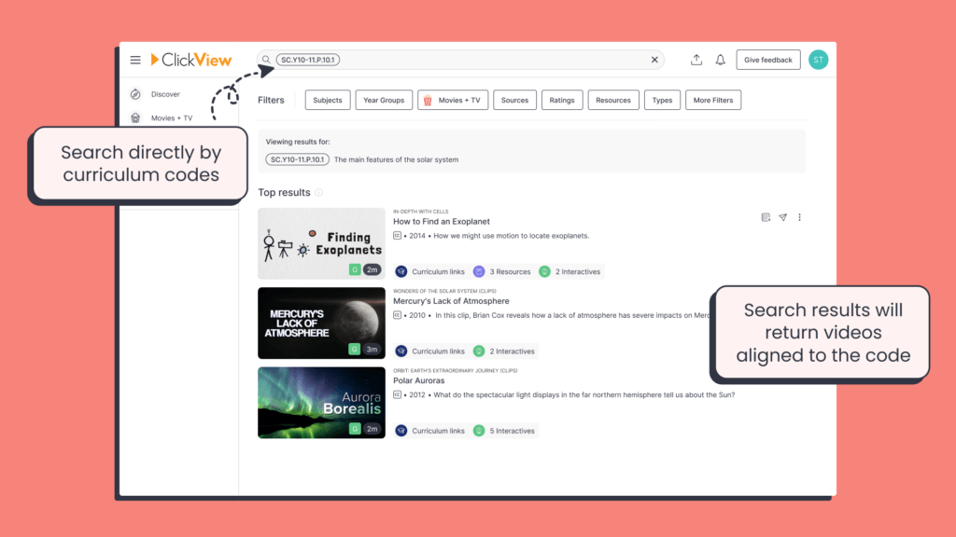Select Movies + TV from the sidebar menu
956x537 pixels.
[x=173, y=117]
